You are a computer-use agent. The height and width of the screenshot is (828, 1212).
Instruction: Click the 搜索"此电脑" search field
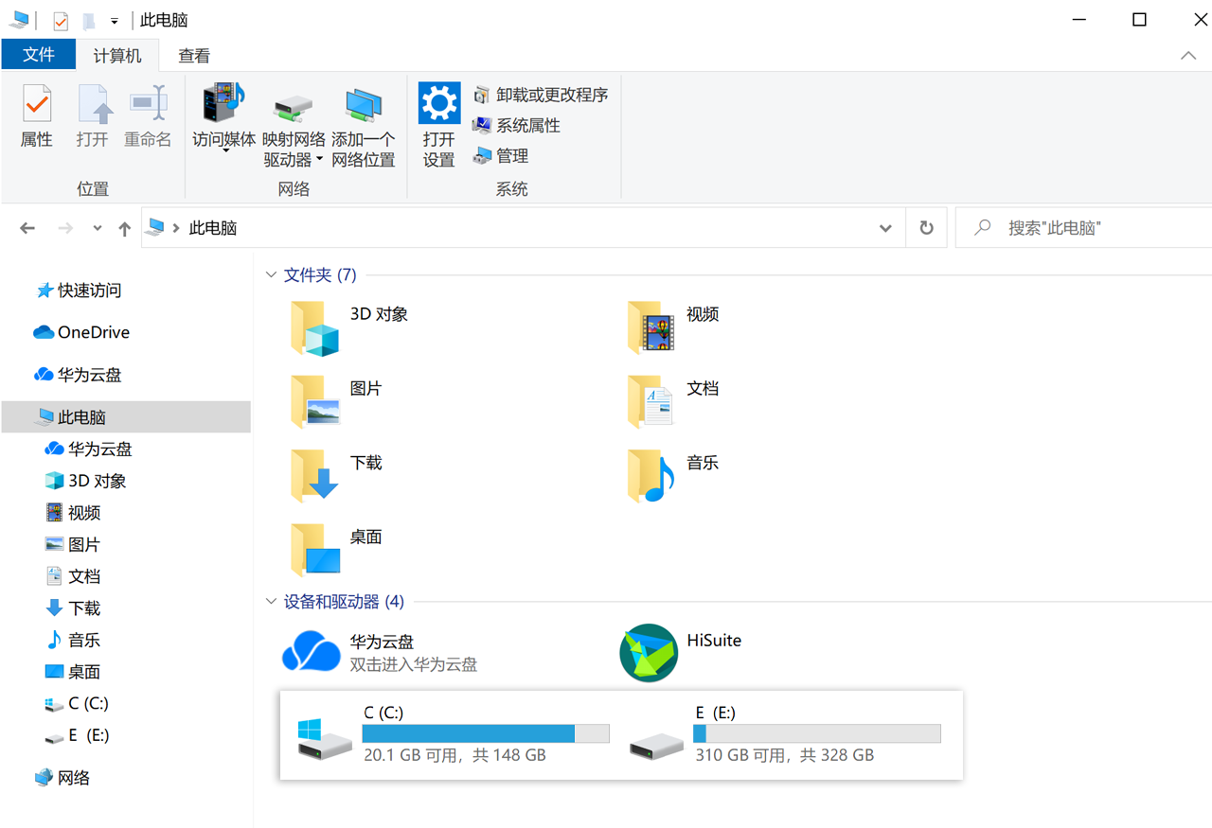pyautogui.click(x=1089, y=228)
